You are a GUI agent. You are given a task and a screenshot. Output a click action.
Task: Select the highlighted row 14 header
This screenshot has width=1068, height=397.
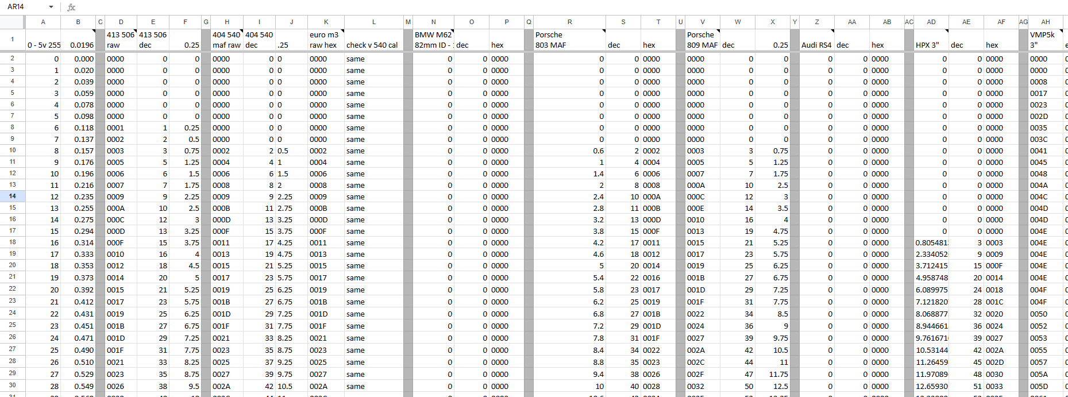point(12,196)
